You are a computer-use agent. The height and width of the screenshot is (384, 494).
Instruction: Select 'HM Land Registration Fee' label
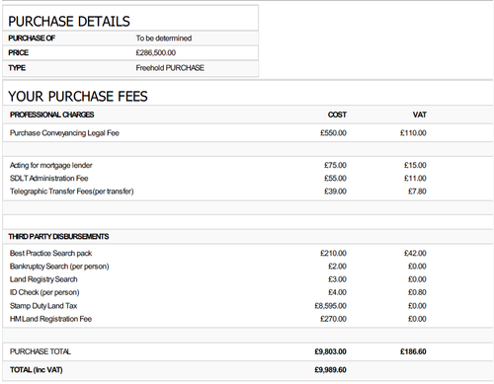50,319
